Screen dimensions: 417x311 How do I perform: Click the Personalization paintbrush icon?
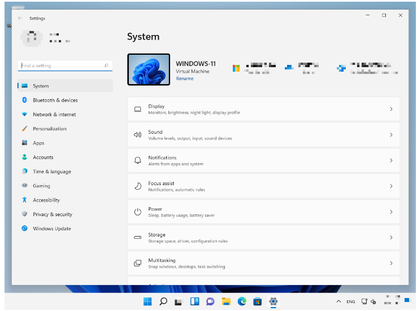tap(24, 129)
